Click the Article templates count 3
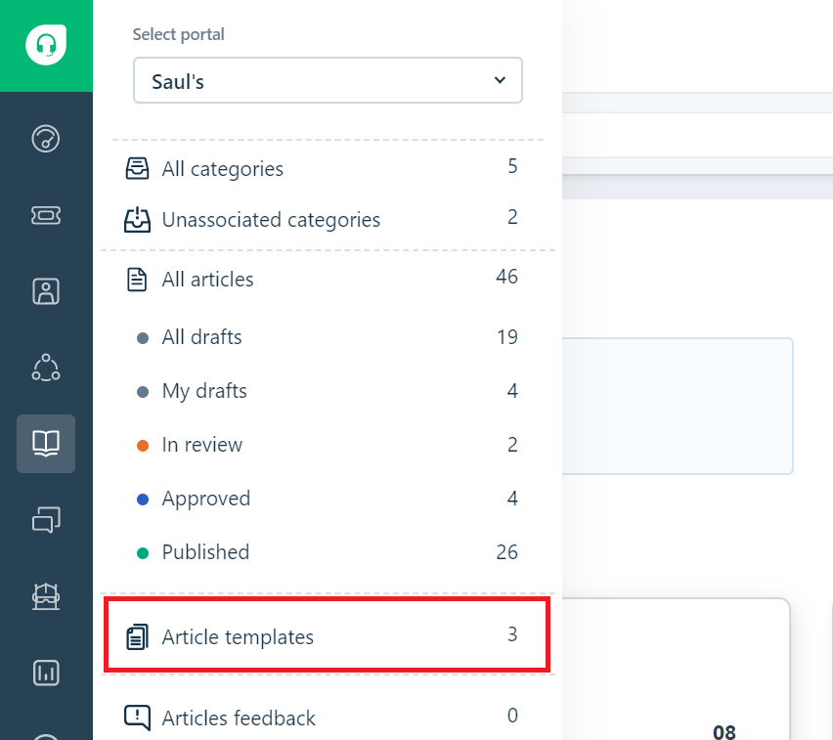The image size is (833, 740). [512, 634]
